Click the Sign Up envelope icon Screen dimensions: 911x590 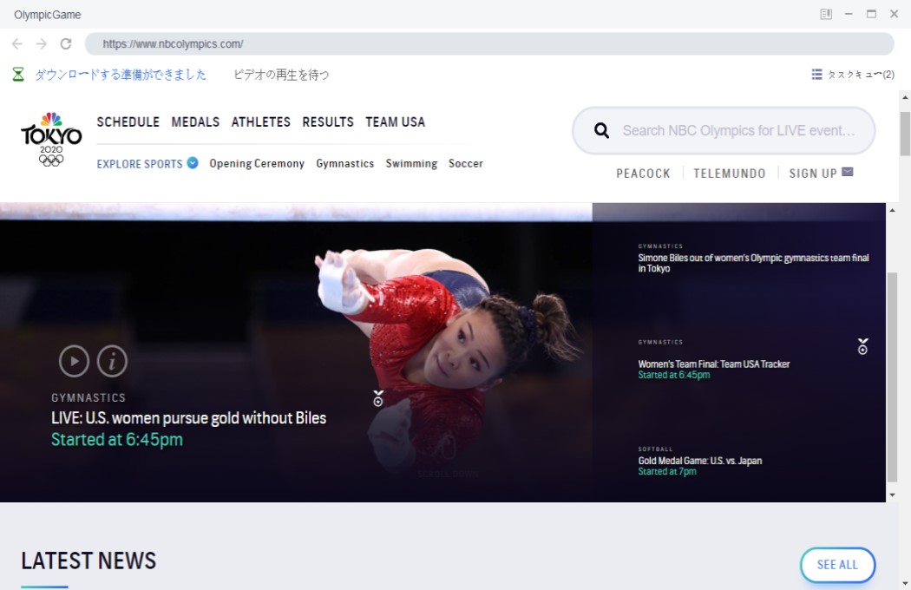pos(848,172)
